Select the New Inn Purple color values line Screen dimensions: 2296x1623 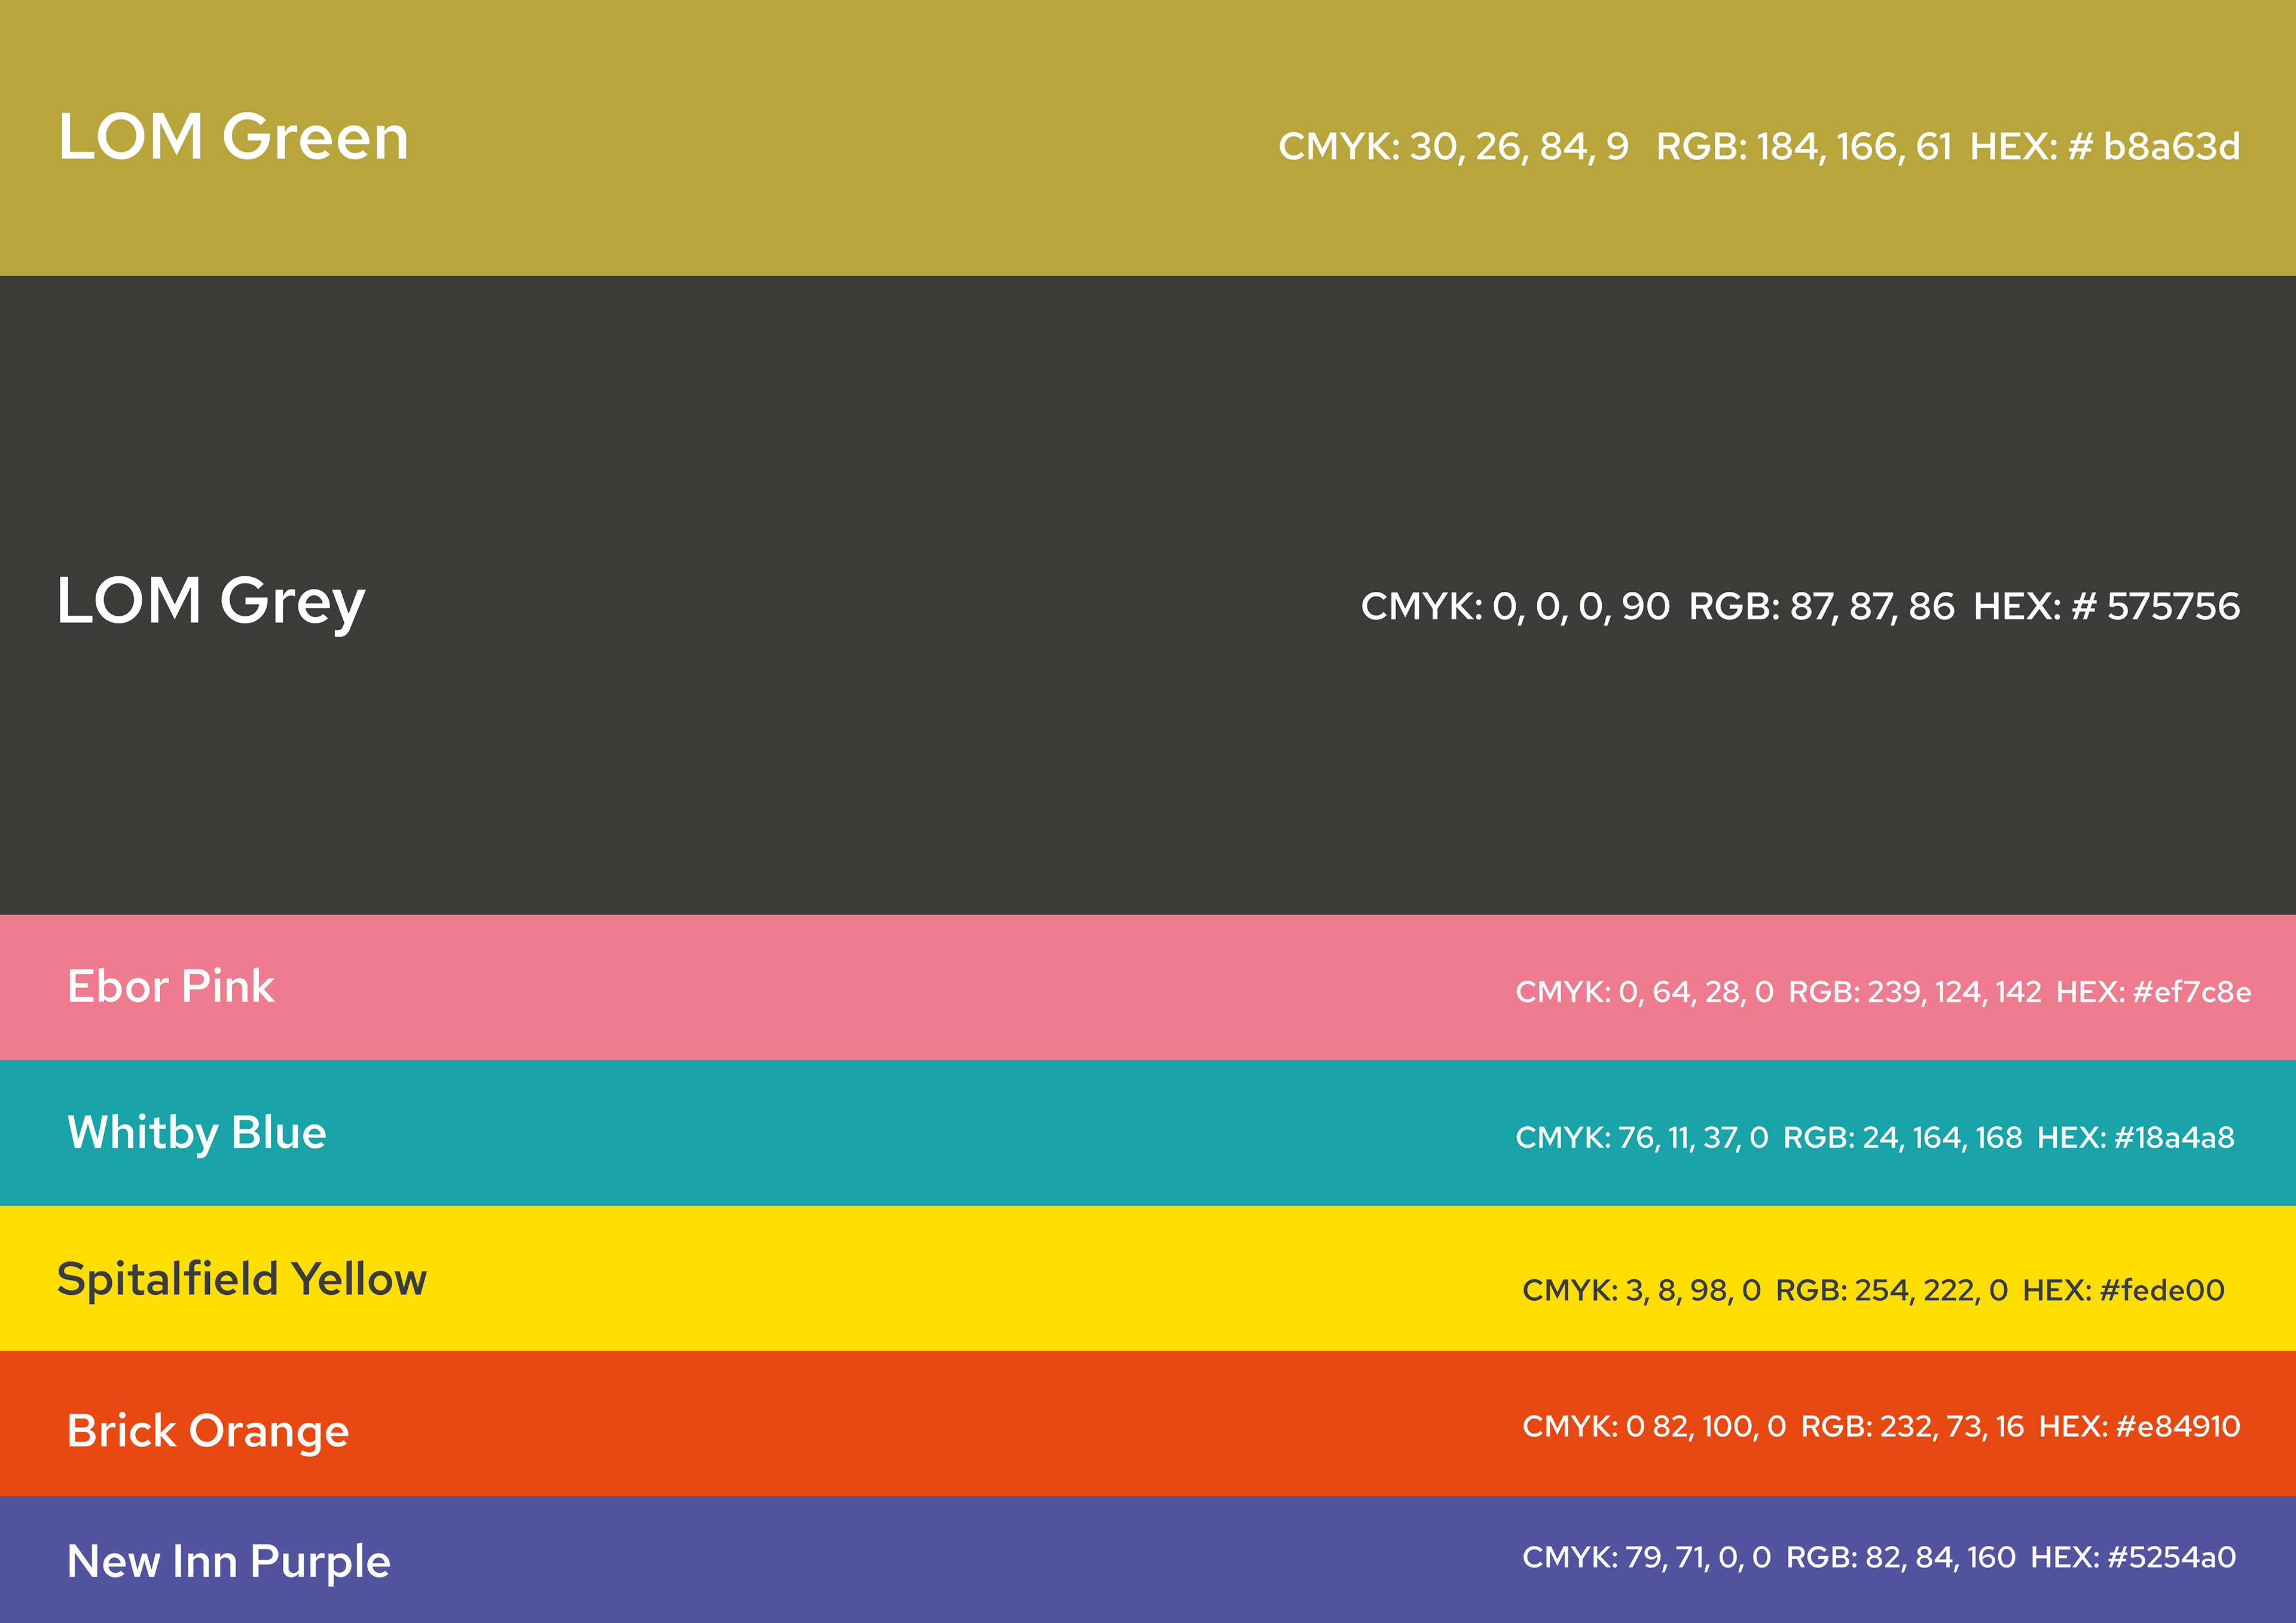coord(1879,1558)
